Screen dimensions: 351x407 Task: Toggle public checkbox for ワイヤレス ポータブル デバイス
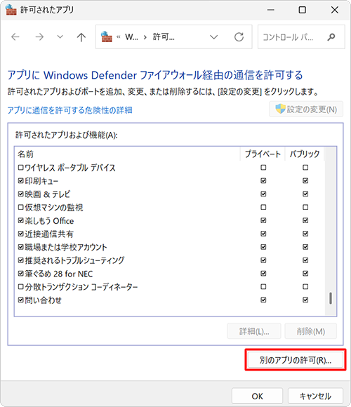[305, 168]
